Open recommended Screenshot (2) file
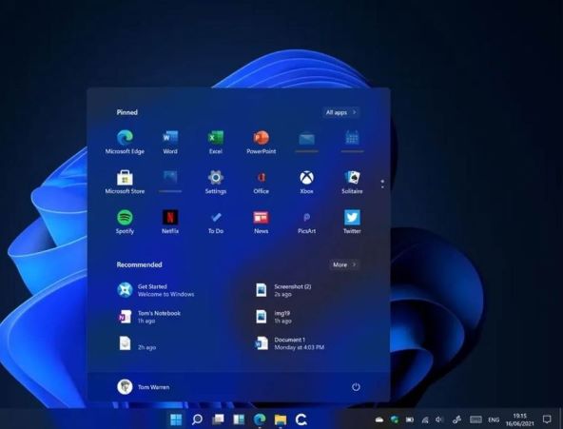This screenshot has height=429, width=563. [283, 290]
